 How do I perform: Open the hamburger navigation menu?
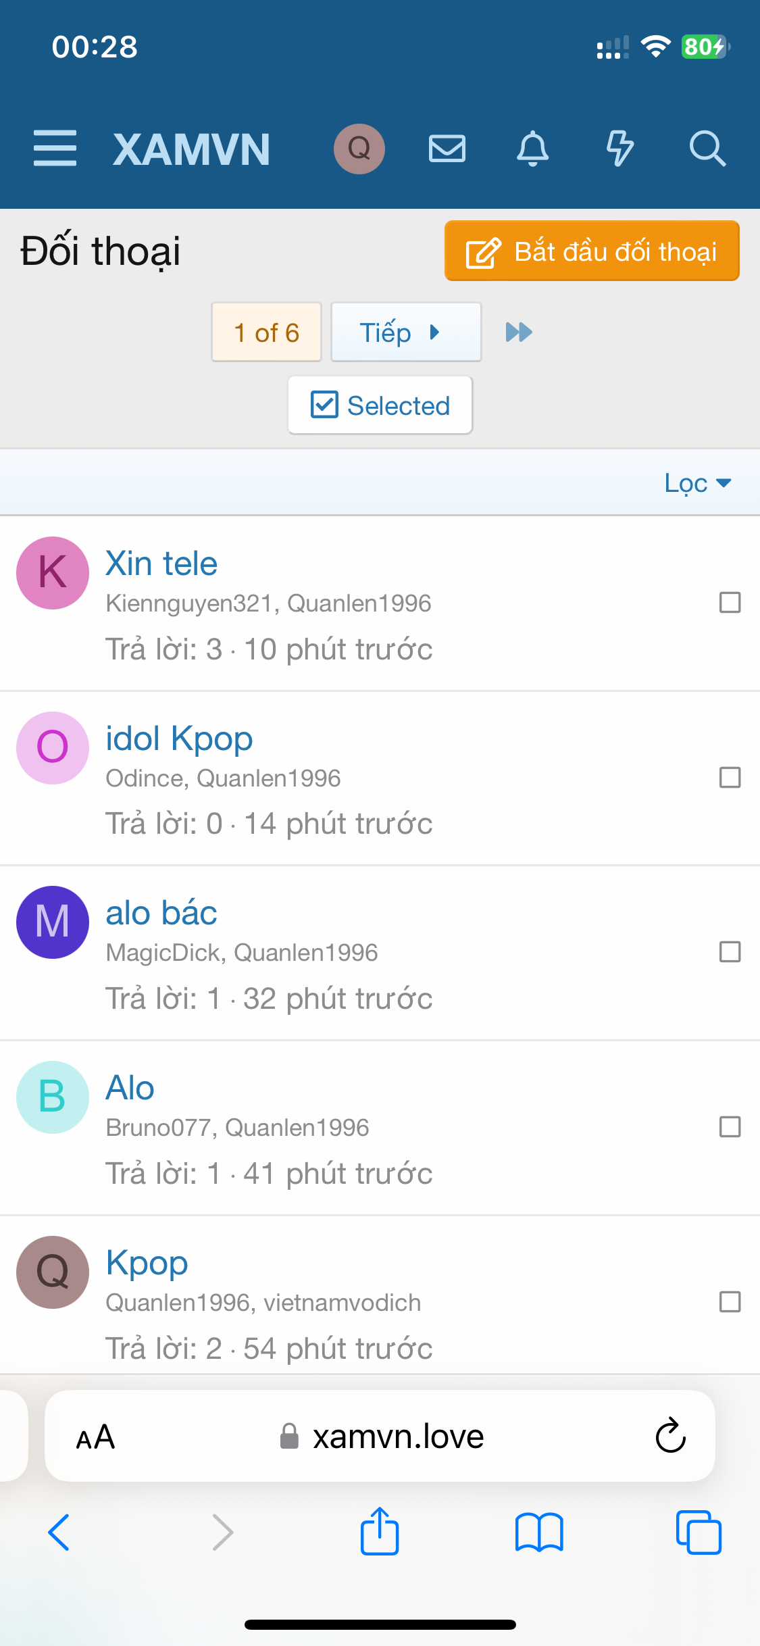point(55,149)
